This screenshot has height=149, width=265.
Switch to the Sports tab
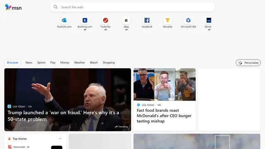[x=41, y=62]
